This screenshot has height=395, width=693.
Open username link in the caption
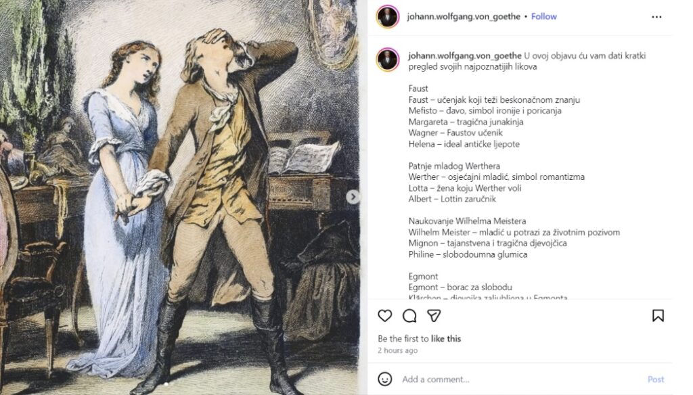point(465,55)
